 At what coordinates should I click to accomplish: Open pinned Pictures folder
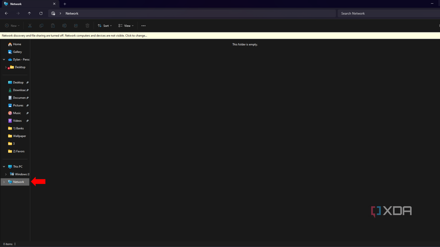(16, 106)
